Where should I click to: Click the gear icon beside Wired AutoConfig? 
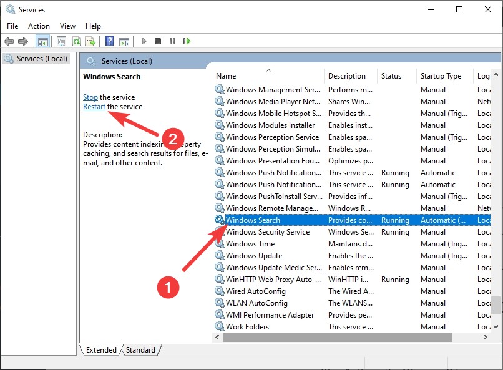click(220, 291)
